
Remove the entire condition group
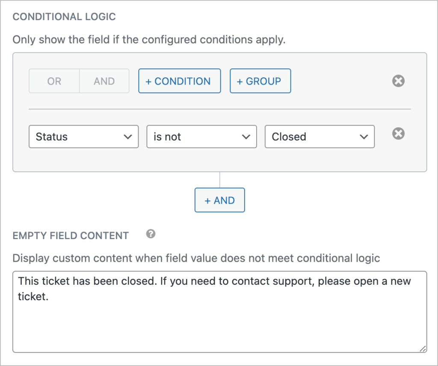point(398,81)
